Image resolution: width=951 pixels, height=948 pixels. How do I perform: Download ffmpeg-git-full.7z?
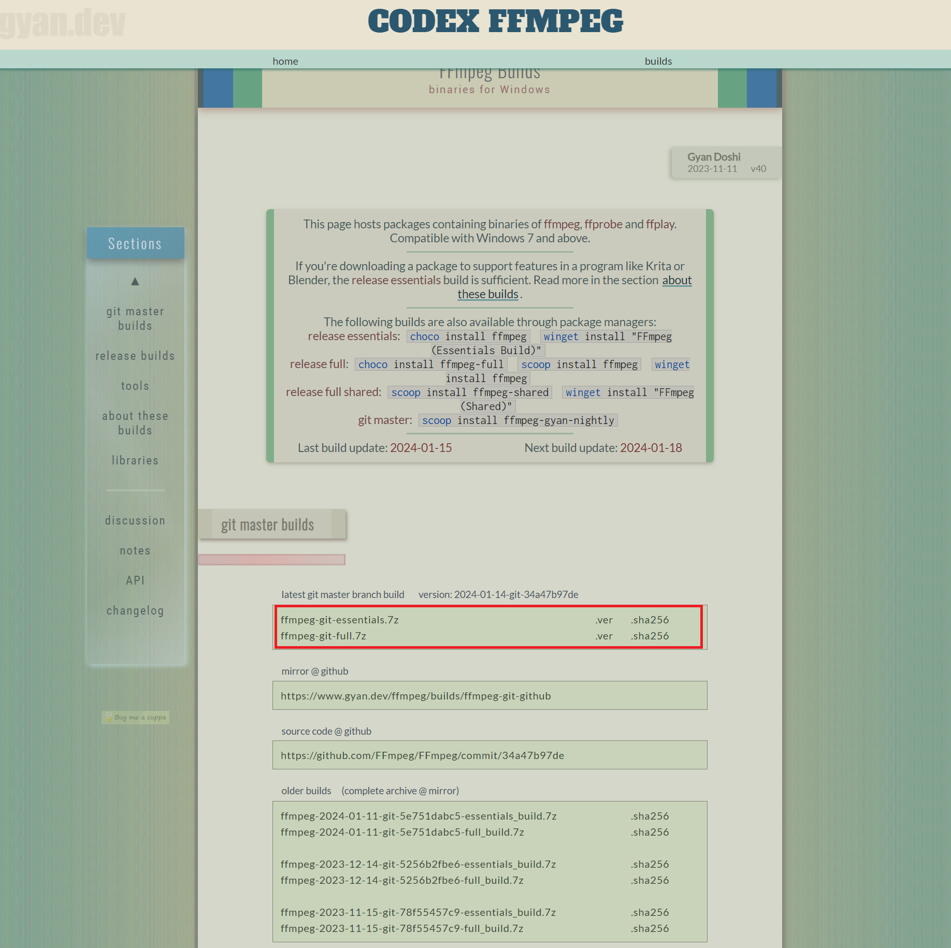pyautogui.click(x=323, y=636)
